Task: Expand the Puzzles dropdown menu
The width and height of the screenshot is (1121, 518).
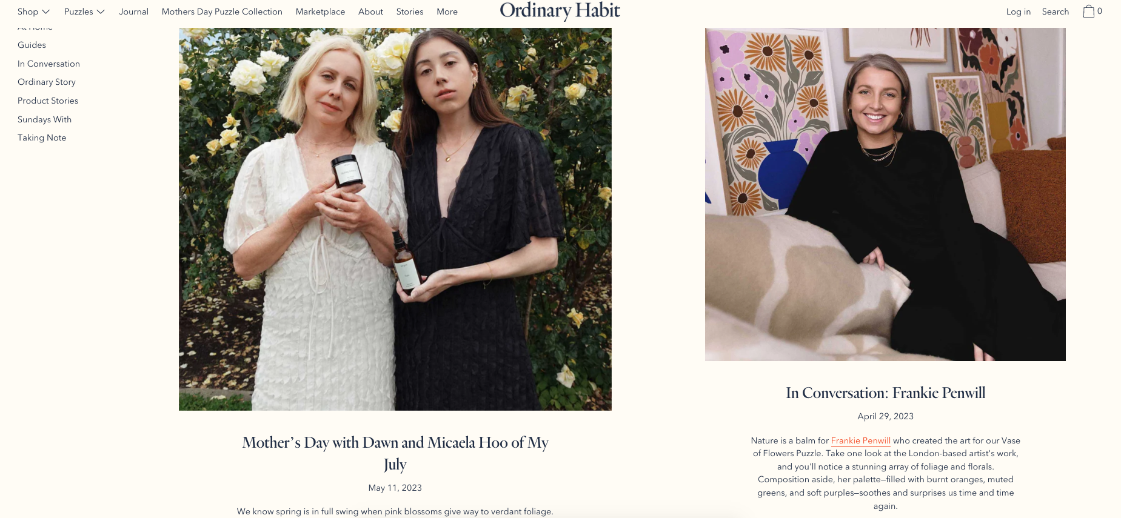Action: click(84, 12)
